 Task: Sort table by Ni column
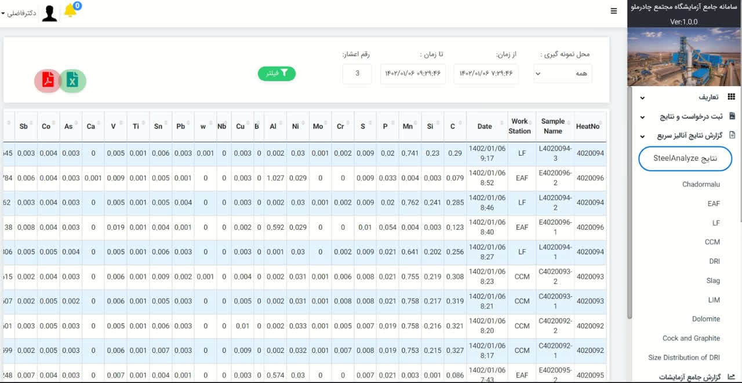click(x=298, y=126)
